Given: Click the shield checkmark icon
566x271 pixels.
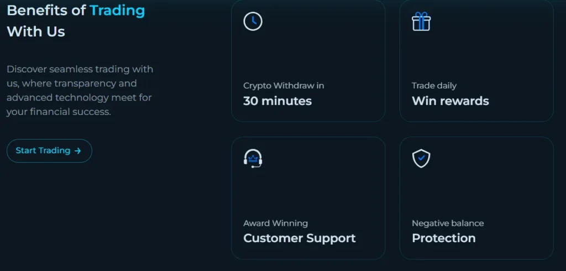Looking at the screenshot, I should [421, 159].
